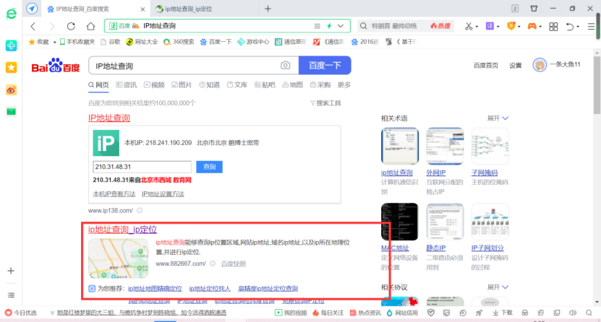Click the map thumbnail in ip定位 result
The image size is (601, 322).
[x=118, y=258]
